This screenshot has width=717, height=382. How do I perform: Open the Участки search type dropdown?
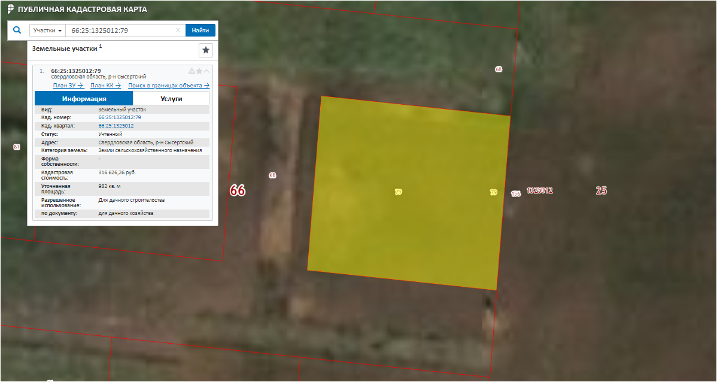tap(48, 31)
